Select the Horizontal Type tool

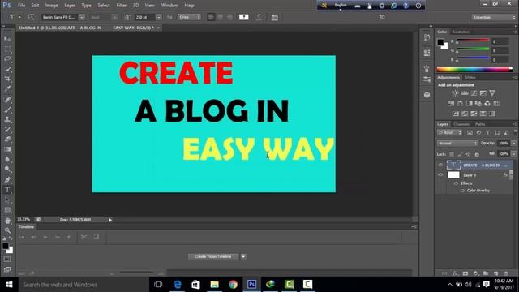pyautogui.click(x=7, y=190)
